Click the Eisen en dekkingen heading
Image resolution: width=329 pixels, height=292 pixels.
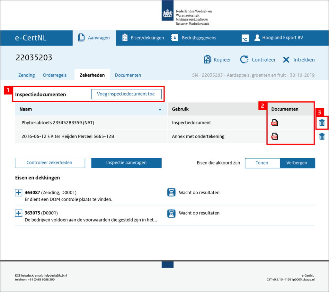[x=37, y=178]
